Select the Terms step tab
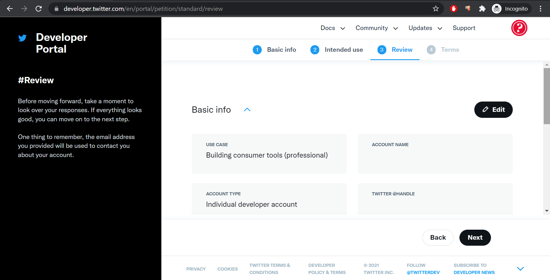This screenshot has width=550, height=280. (x=443, y=50)
